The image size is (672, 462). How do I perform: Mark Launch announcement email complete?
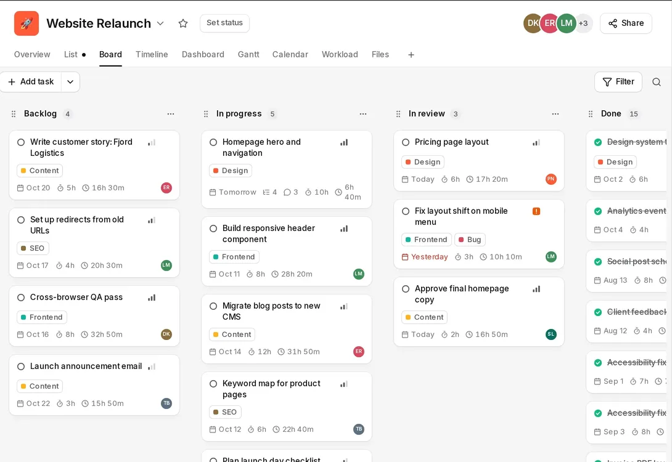[x=21, y=367]
